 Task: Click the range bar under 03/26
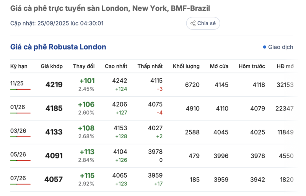20,137
